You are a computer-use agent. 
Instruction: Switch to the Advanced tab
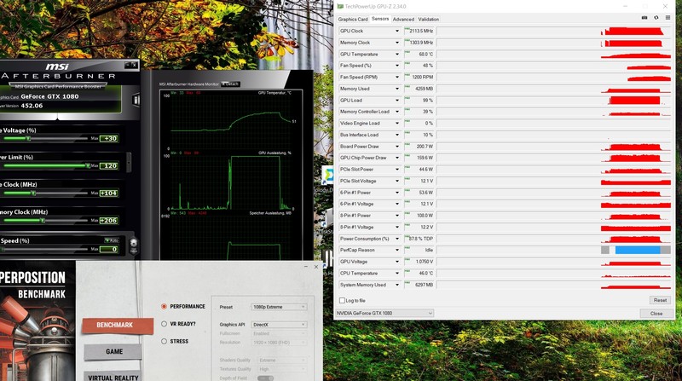(403, 19)
